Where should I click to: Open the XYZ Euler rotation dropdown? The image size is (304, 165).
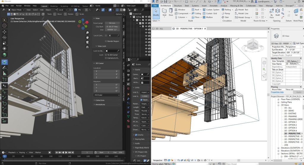107,95
